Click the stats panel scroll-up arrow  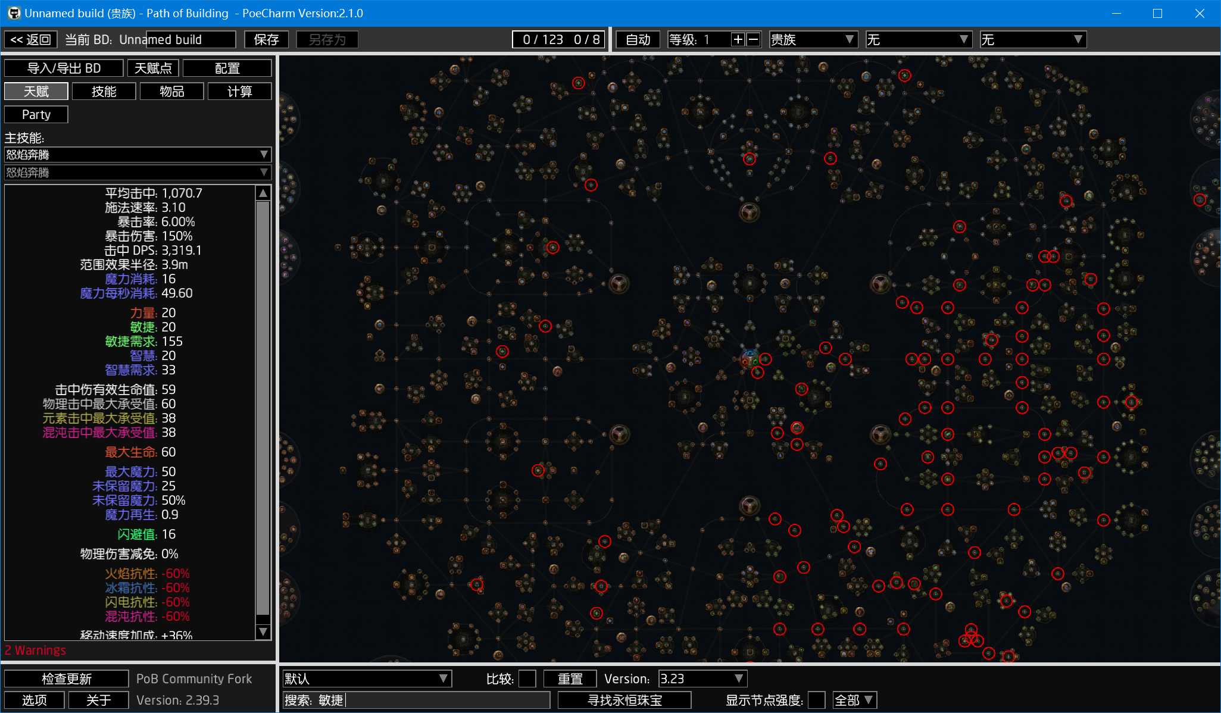(x=263, y=193)
